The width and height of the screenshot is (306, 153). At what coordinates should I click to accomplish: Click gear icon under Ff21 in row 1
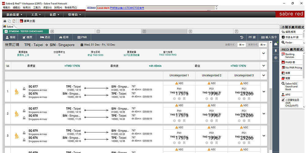tap(239, 99)
